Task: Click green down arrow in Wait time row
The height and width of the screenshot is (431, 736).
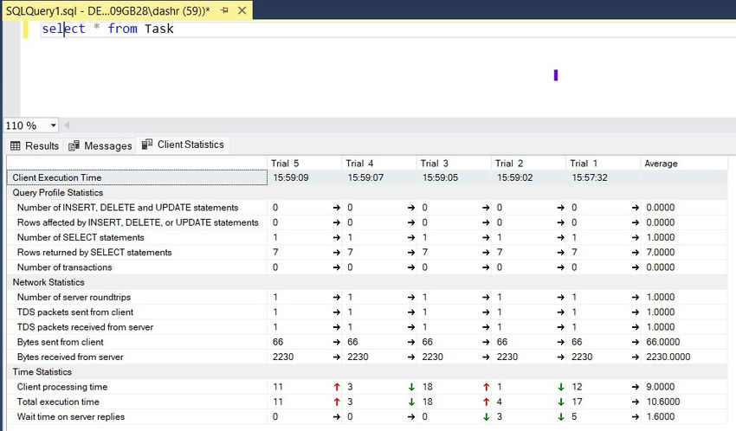Action: [x=487, y=417]
